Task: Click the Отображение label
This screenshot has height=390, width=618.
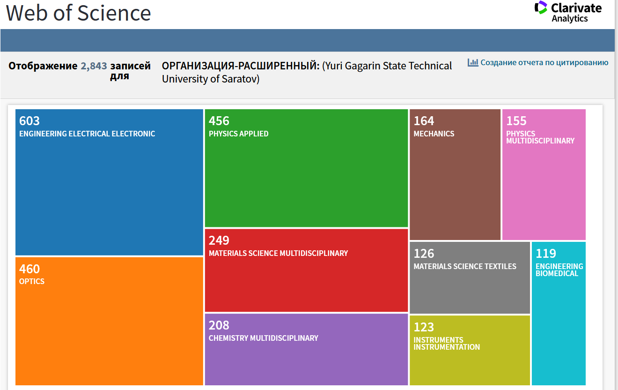Action: (43, 66)
